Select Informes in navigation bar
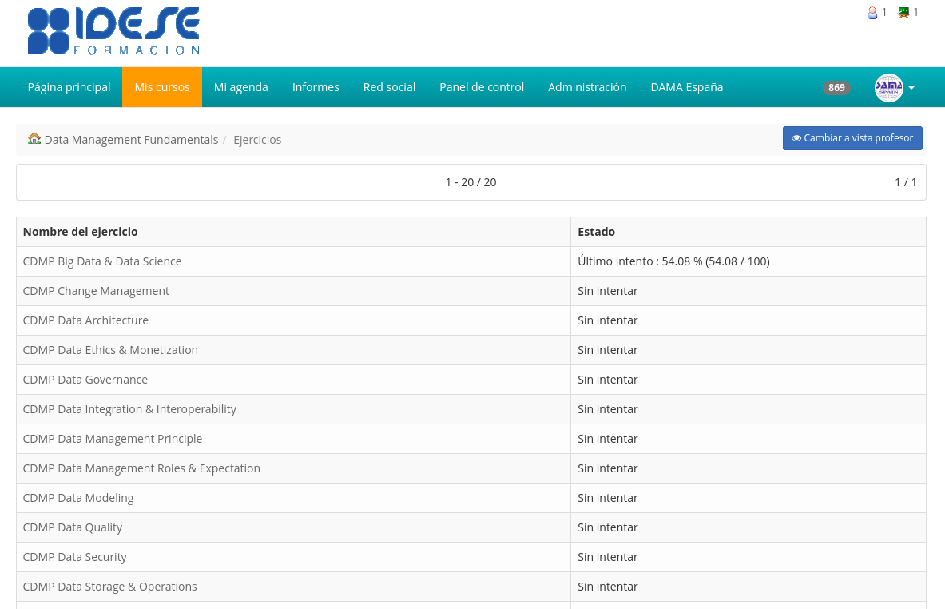 tap(316, 87)
